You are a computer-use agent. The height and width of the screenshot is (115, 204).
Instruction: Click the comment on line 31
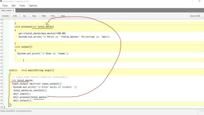coord(40,77)
